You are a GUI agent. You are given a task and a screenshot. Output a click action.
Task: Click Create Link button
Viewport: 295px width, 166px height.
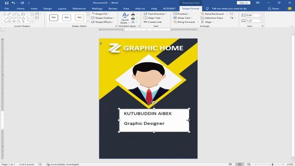pyautogui.click(x=153, y=22)
